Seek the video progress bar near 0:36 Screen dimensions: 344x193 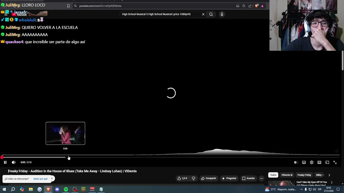65,157
